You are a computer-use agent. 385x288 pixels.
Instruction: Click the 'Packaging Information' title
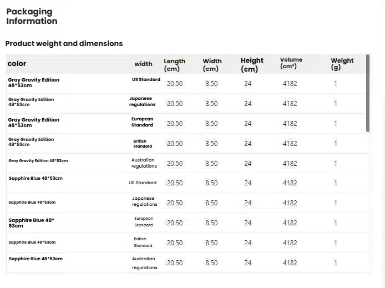pyautogui.click(x=32, y=16)
